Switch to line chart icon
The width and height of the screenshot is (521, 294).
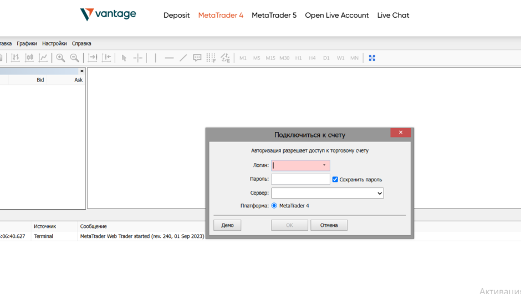[43, 58]
